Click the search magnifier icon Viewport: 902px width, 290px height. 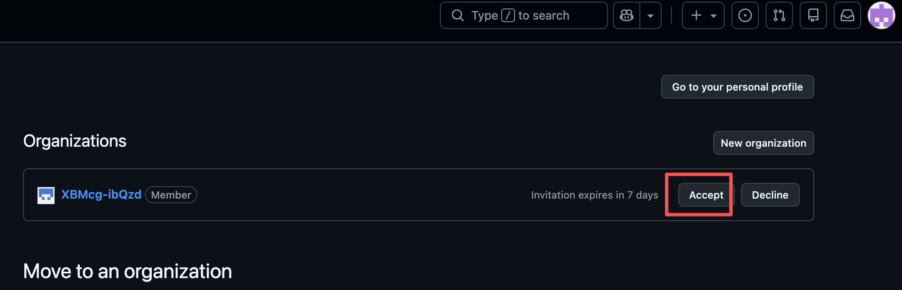click(457, 16)
